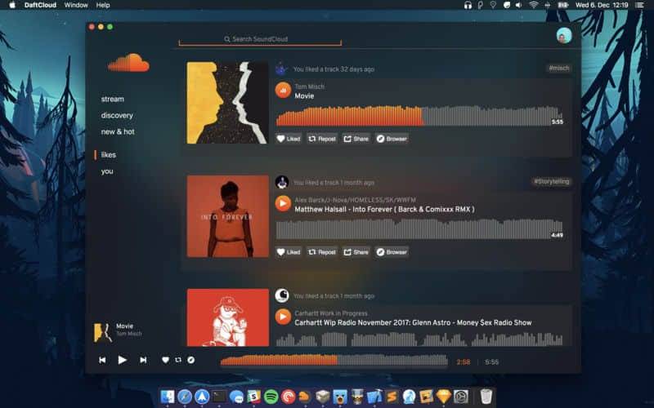
Task: Open the Carhartt Work In Progress artist link
Action: [x=331, y=313]
